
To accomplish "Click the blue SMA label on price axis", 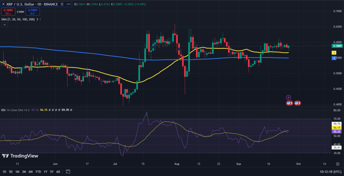I will [x=334, y=58].
